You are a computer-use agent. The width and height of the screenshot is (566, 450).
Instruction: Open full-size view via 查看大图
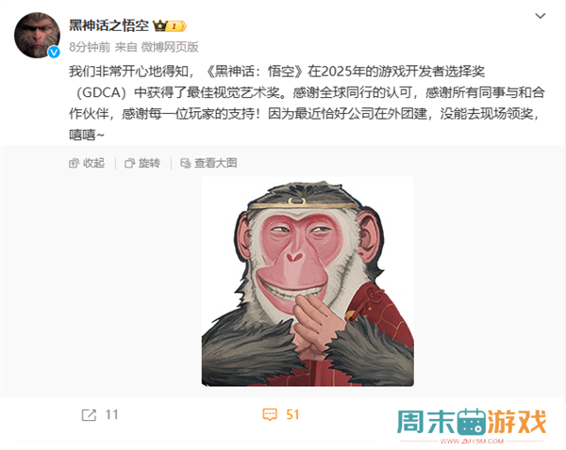point(208,163)
